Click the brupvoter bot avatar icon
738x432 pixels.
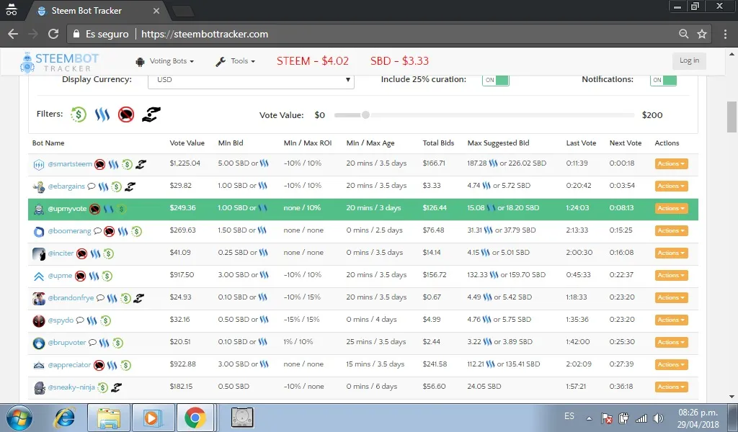point(39,343)
